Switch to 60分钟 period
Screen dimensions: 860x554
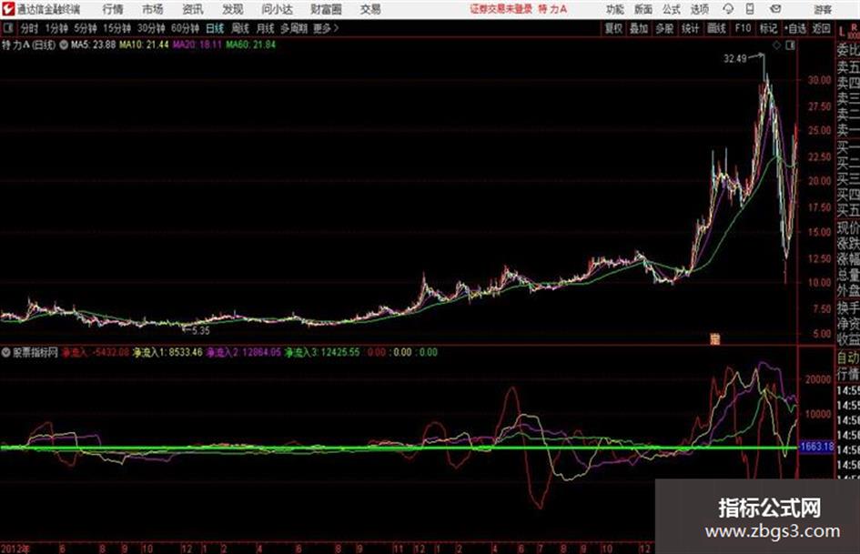[185, 28]
